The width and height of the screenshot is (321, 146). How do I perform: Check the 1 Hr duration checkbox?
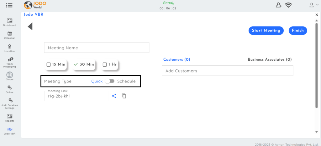tap(105, 64)
